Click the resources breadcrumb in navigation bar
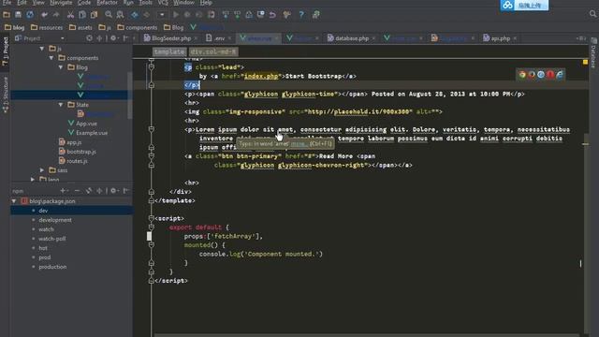The width and height of the screenshot is (599, 337). [x=47, y=27]
